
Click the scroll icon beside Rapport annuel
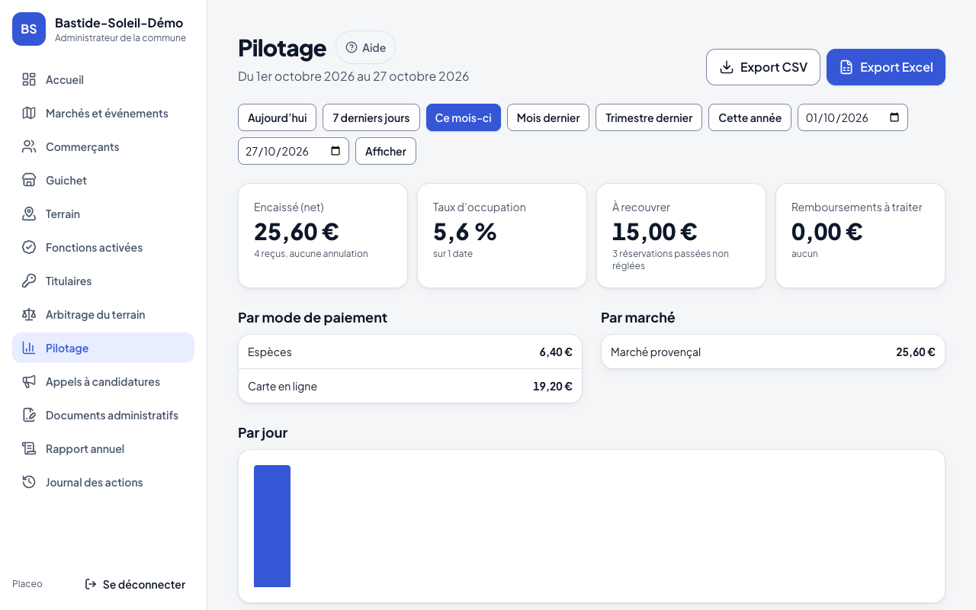[29, 448]
